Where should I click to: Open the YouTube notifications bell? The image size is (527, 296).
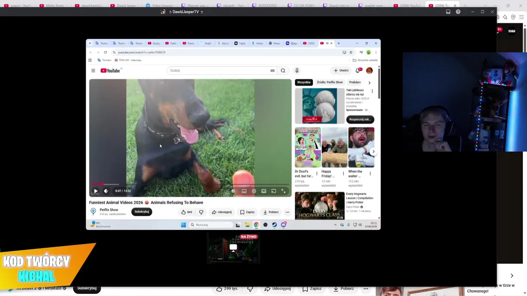(358, 71)
